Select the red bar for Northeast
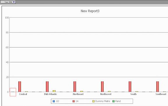Viewport: 168px width, 106px height. point(75,86)
